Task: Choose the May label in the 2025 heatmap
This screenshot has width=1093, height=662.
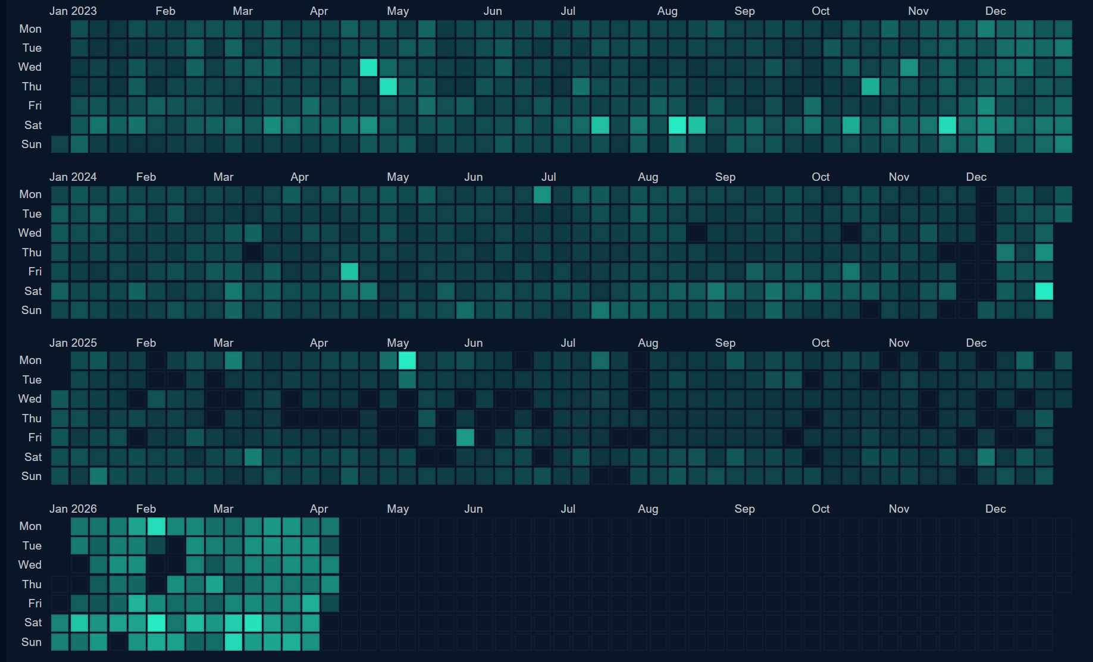Action: tap(398, 343)
